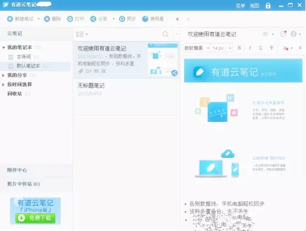Click the 免费下载 iPhone download button

pyautogui.click(x=35, y=218)
